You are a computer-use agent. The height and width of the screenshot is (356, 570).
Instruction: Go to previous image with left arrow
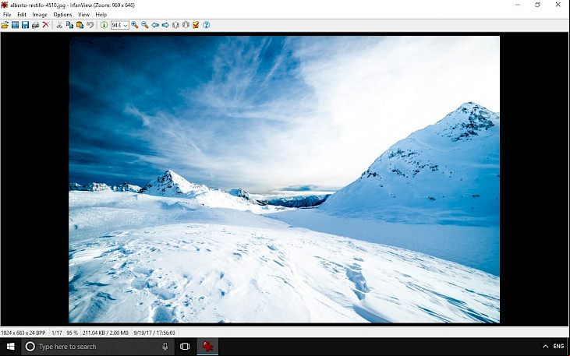click(x=155, y=25)
